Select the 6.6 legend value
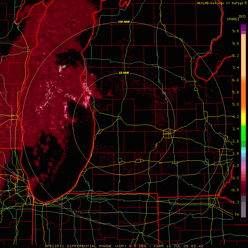Viewport: 248px width, 248px height. coord(236,80)
